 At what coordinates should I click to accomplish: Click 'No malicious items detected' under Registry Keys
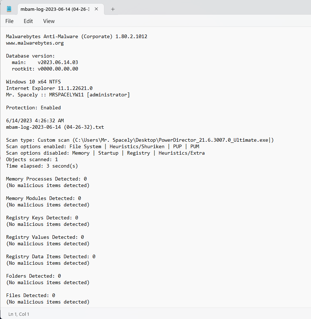[48, 224]
